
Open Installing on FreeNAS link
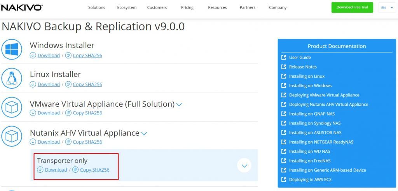click(x=310, y=161)
